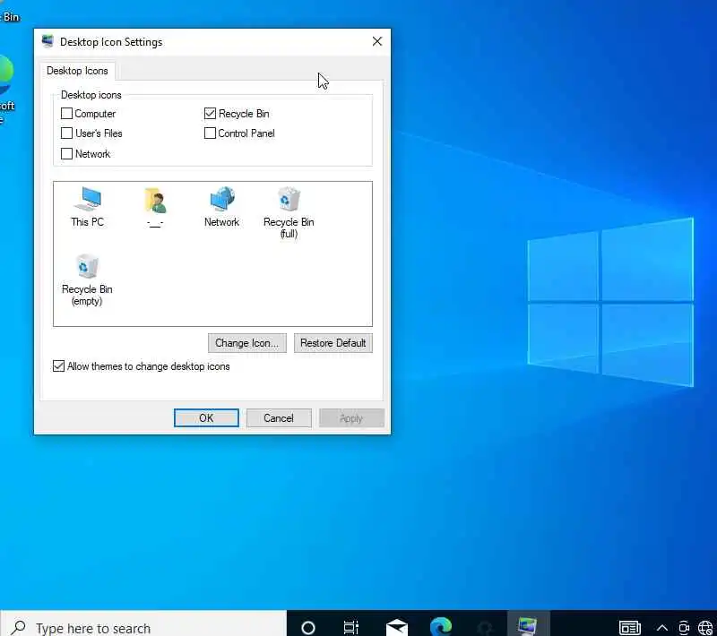Select the Network icon in preview list
This screenshot has height=636, width=717.
coord(221,208)
